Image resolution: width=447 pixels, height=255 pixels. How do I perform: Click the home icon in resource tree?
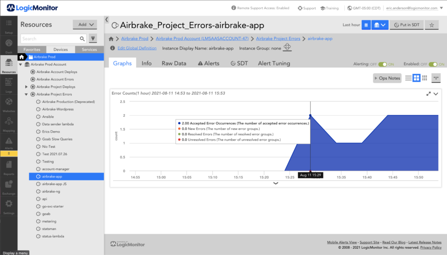coord(22,57)
